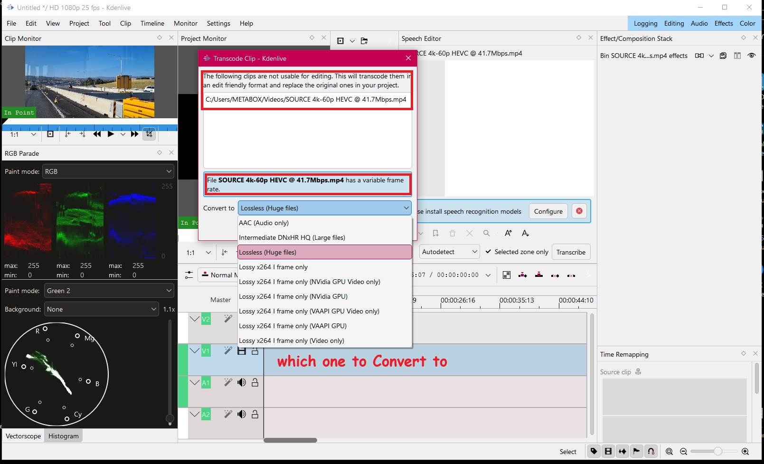Image resolution: width=764 pixels, height=464 pixels.
Task: Open the vectorscope Background dropdown
Action: [101, 309]
